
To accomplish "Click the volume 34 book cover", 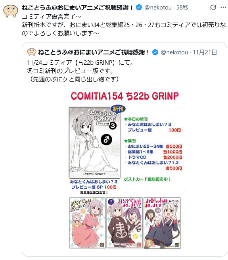I will click(162, 223).
